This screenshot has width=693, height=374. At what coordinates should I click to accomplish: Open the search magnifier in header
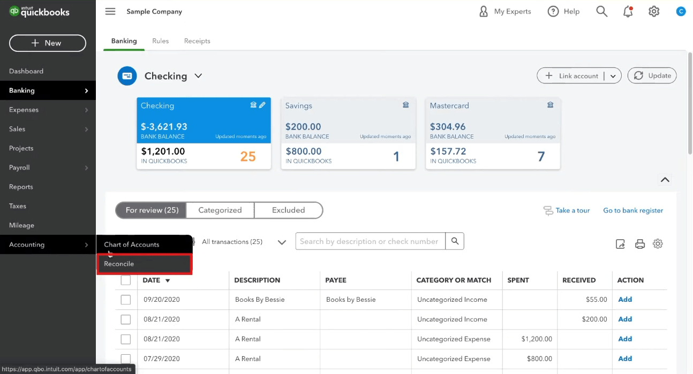[x=602, y=11]
